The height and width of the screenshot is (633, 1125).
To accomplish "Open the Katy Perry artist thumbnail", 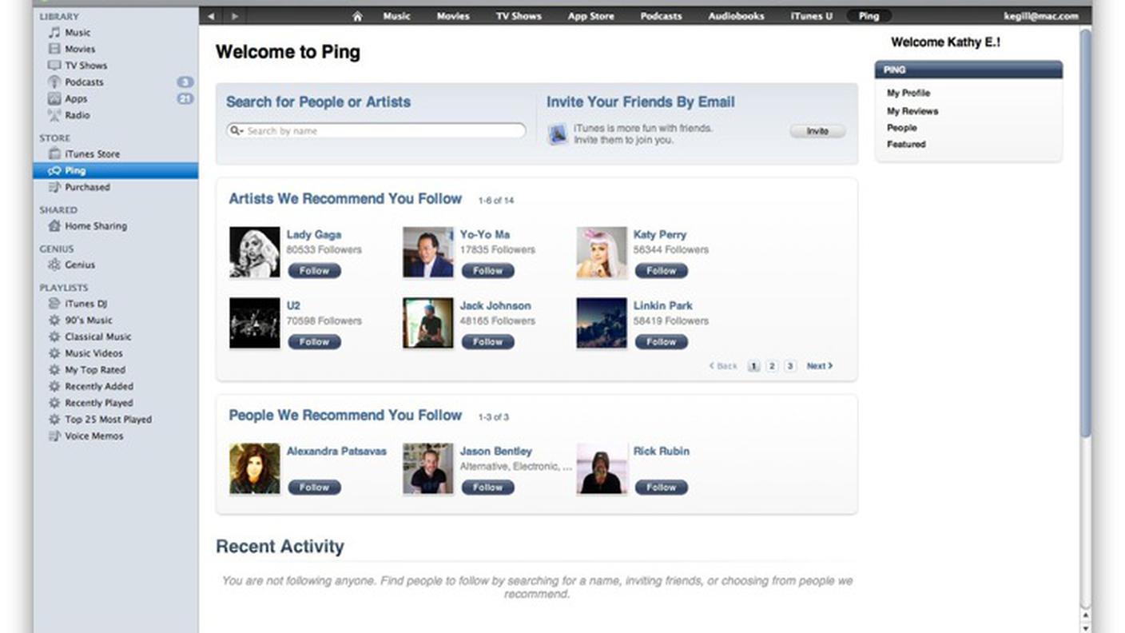I will tap(602, 253).
